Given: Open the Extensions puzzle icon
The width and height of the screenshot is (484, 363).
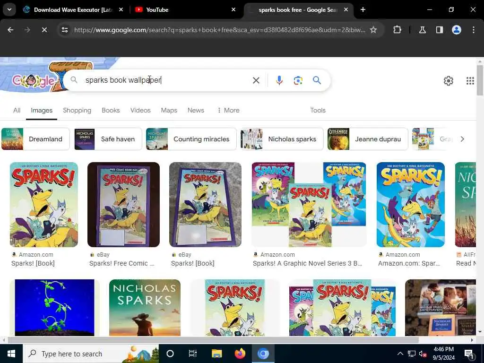Looking at the screenshot, I should 397,30.
